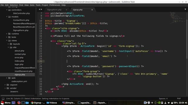Open the Help menu
The image size is (188, 105).
click(63, 5)
